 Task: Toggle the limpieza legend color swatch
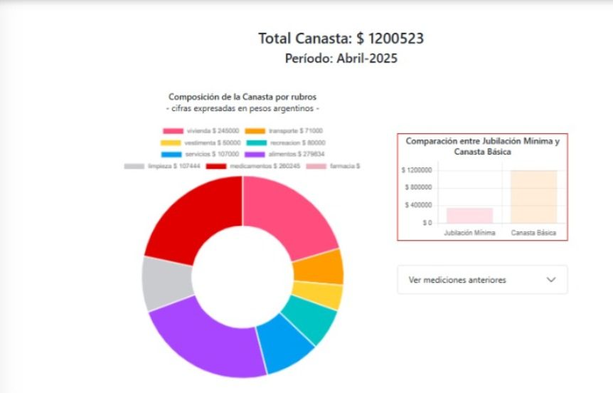coord(134,167)
